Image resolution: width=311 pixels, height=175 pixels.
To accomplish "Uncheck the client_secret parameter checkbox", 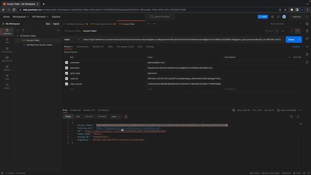I will pos(67,84).
